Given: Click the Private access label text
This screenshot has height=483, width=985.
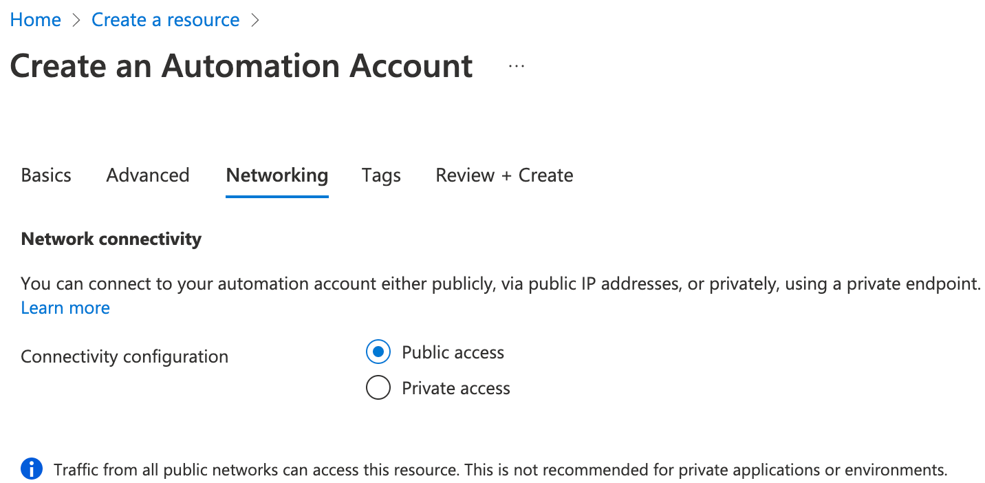Looking at the screenshot, I should [x=455, y=388].
